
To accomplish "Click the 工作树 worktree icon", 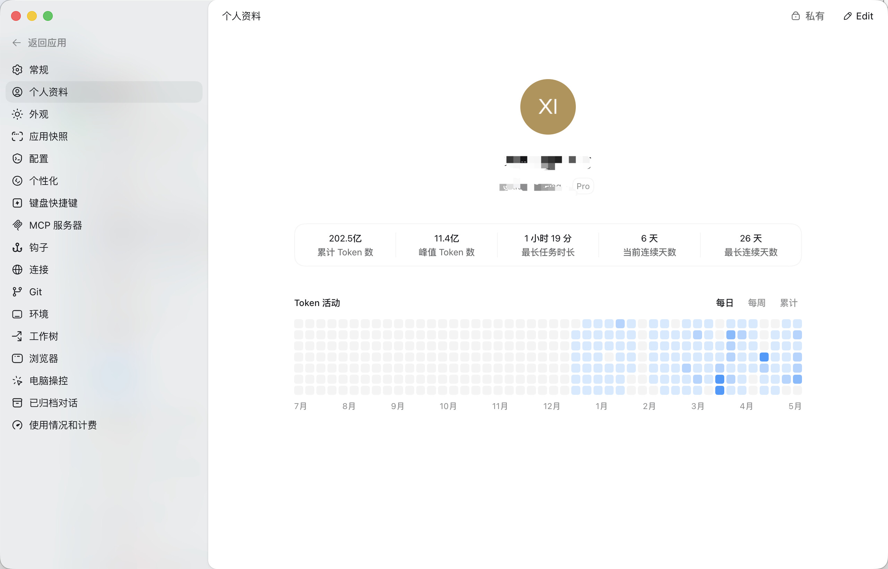I will point(17,336).
